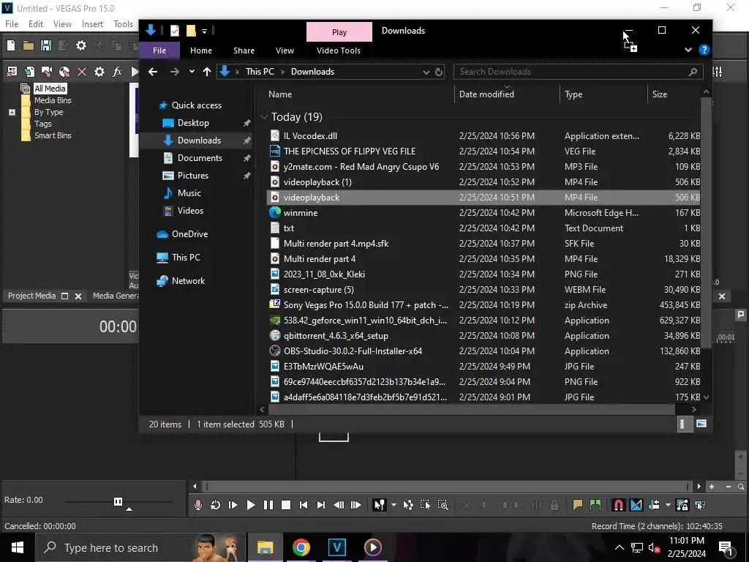Image resolution: width=749 pixels, height=562 pixels.
Task: Open Normal Edit tool dropdown arrow
Action: pos(394,505)
